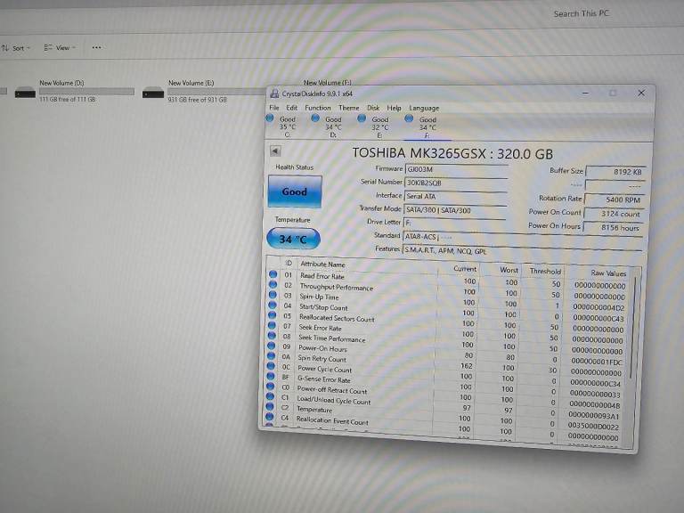Open the Function menu
This screenshot has width=684, height=513.
pyautogui.click(x=318, y=108)
